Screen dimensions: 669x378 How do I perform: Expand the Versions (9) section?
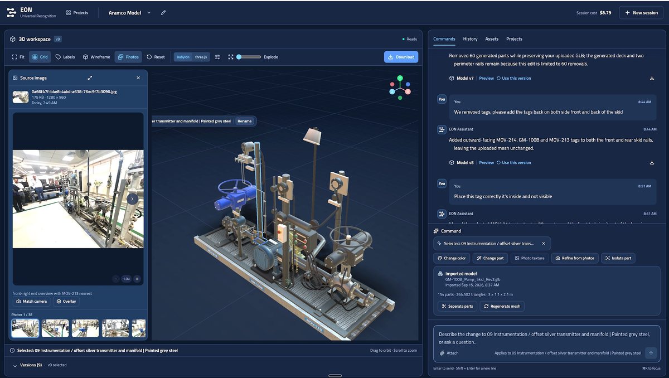(27, 365)
